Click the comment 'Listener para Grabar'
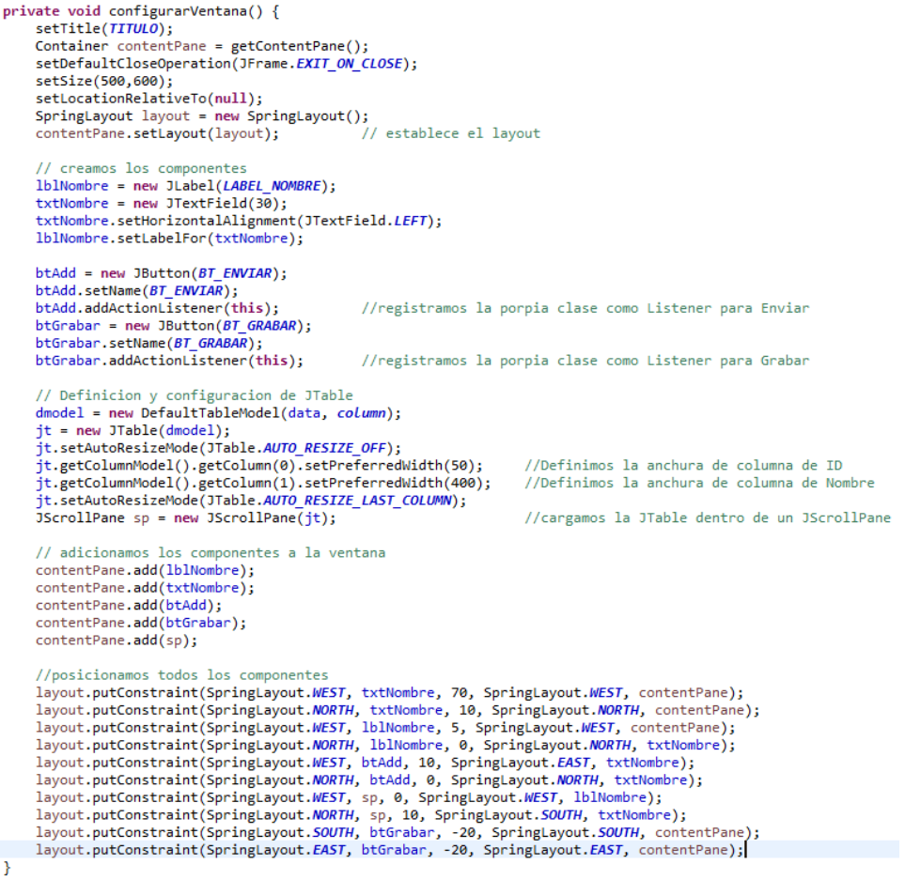 coord(727,361)
